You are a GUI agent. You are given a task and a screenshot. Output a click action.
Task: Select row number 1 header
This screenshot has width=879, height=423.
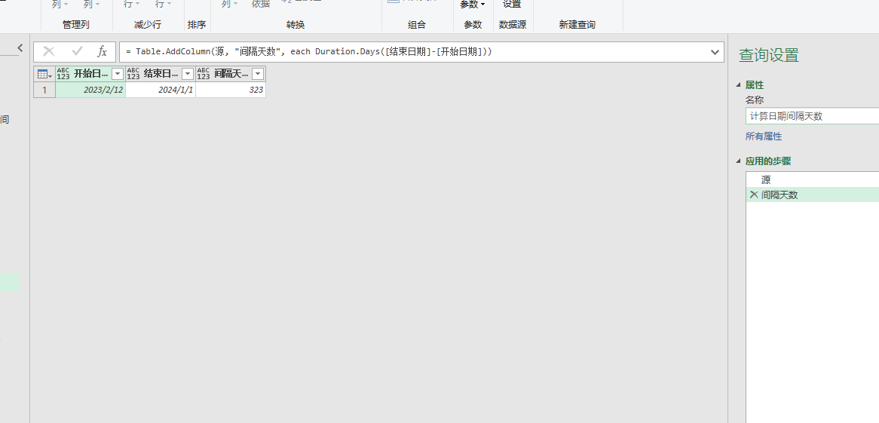pos(44,90)
